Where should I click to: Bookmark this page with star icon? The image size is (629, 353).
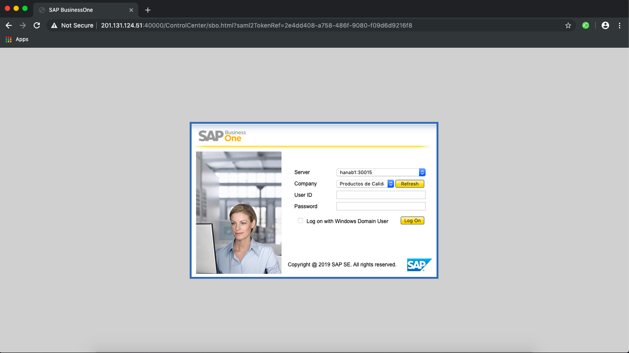[x=568, y=25]
